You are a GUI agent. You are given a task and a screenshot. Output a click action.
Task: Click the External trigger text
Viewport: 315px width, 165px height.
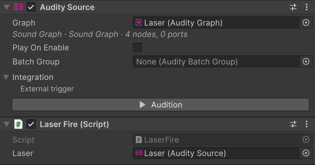pos(47,89)
